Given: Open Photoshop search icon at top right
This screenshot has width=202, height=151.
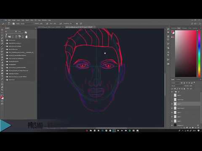Looking at the screenshot, I should (192, 24).
